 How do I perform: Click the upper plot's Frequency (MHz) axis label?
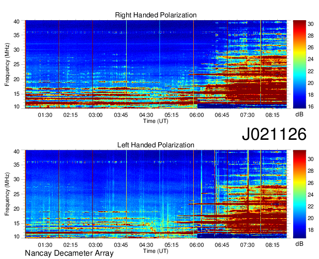pos(7,64)
